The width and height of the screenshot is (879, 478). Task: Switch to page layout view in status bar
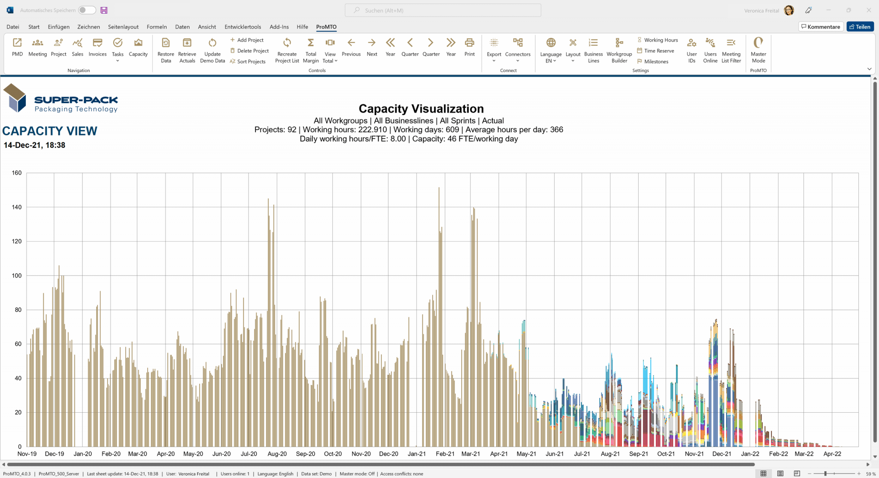click(x=780, y=473)
